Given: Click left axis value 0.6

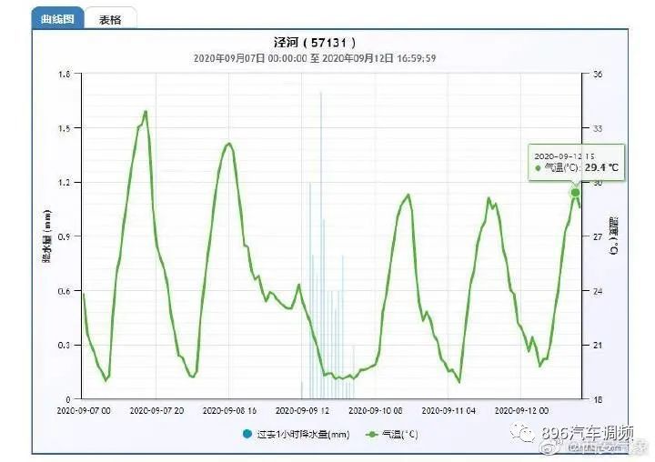Looking at the screenshot, I should [x=64, y=291].
